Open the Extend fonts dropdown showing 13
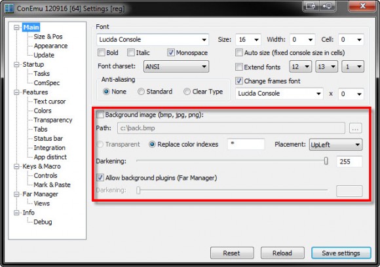The image size is (380, 267). [x=326, y=67]
